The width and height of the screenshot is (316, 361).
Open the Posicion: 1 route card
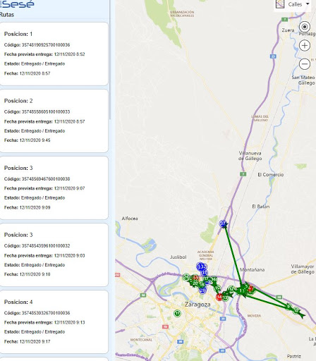click(x=54, y=54)
